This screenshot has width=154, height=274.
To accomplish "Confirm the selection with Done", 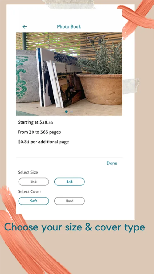I will [112, 163].
